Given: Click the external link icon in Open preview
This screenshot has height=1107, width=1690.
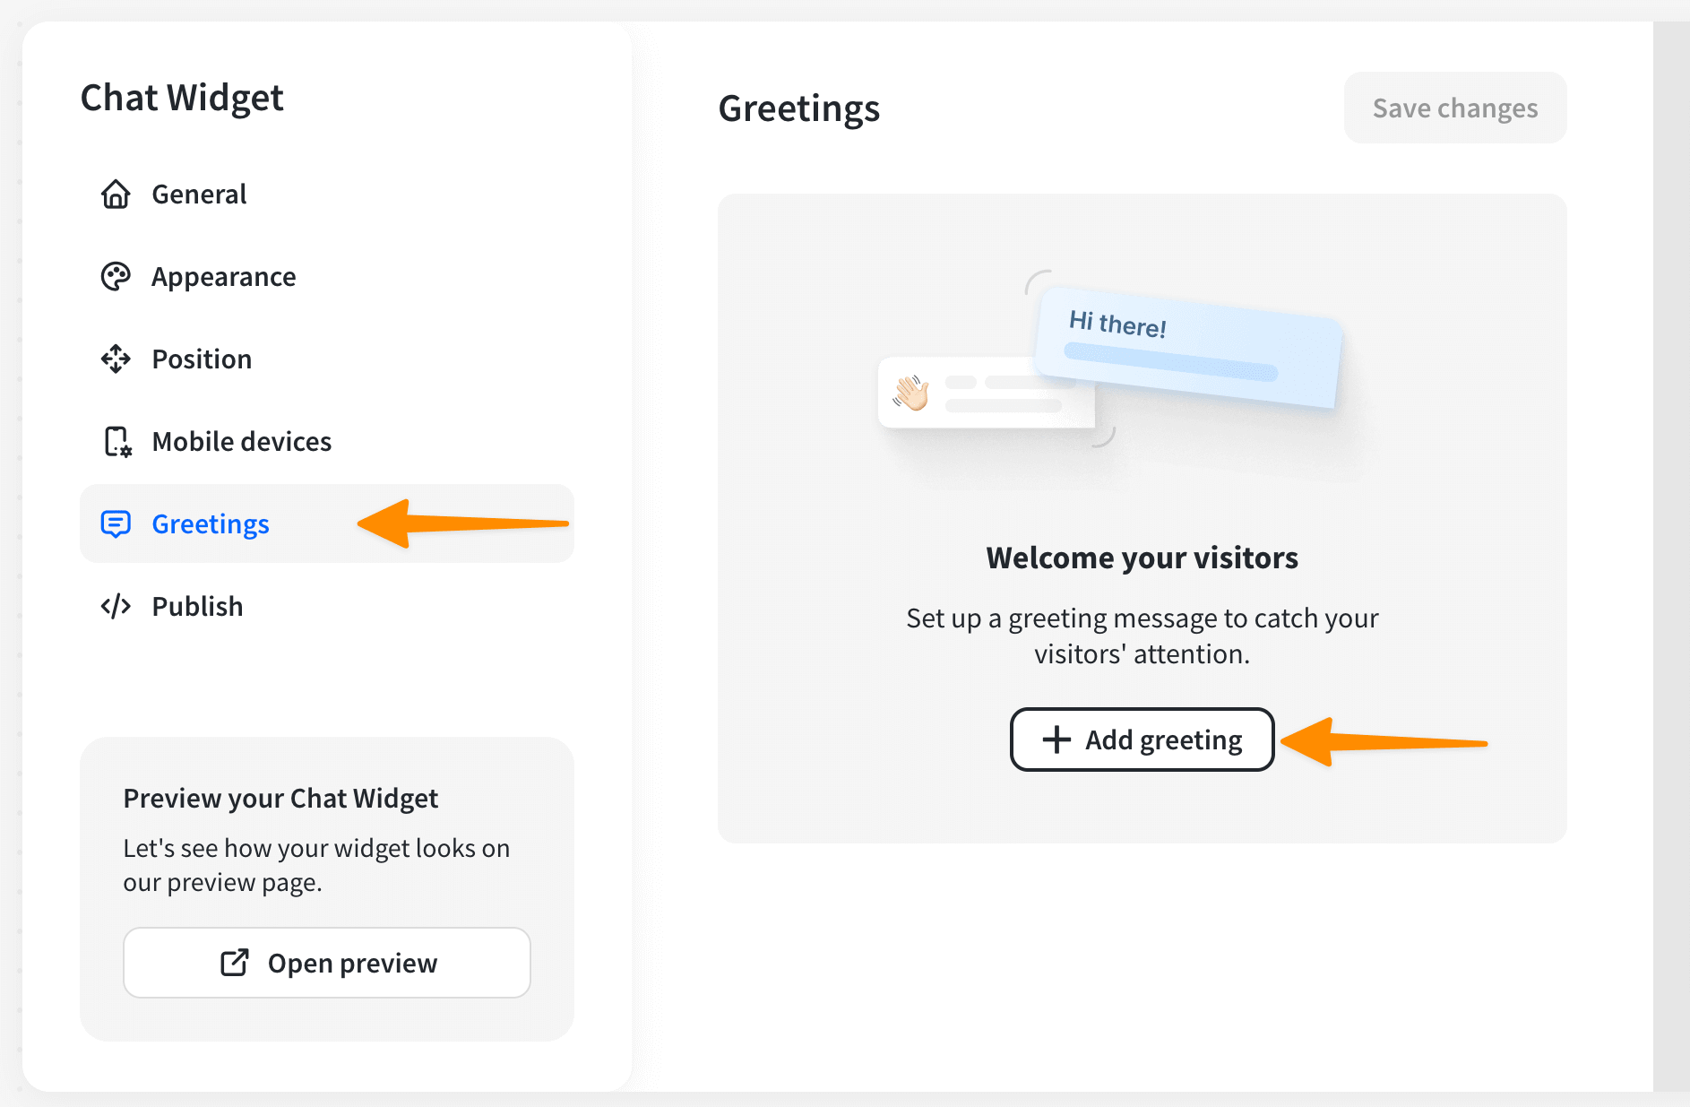Looking at the screenshot, I should tap(235, 963).
